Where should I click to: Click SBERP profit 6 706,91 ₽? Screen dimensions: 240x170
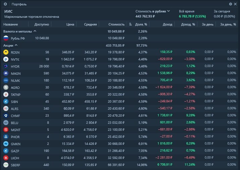(165, 164)
